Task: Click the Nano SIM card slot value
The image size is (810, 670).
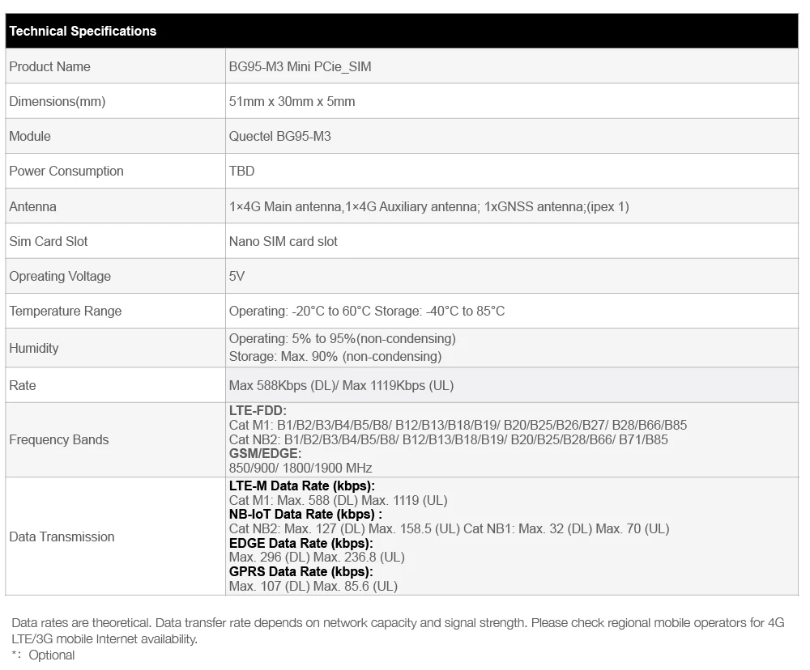Action: pos(283,241)
